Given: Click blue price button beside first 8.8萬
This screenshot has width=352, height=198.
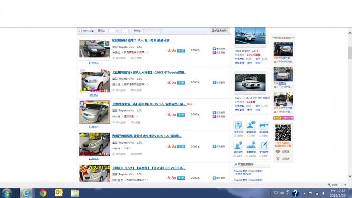Looking at the screenshot, I should click(x=181, y=147).
